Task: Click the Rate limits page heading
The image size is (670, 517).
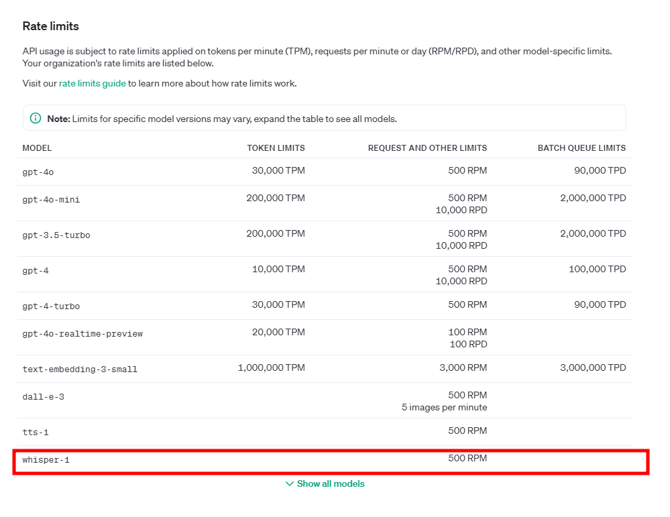Action: pos(50,26)
